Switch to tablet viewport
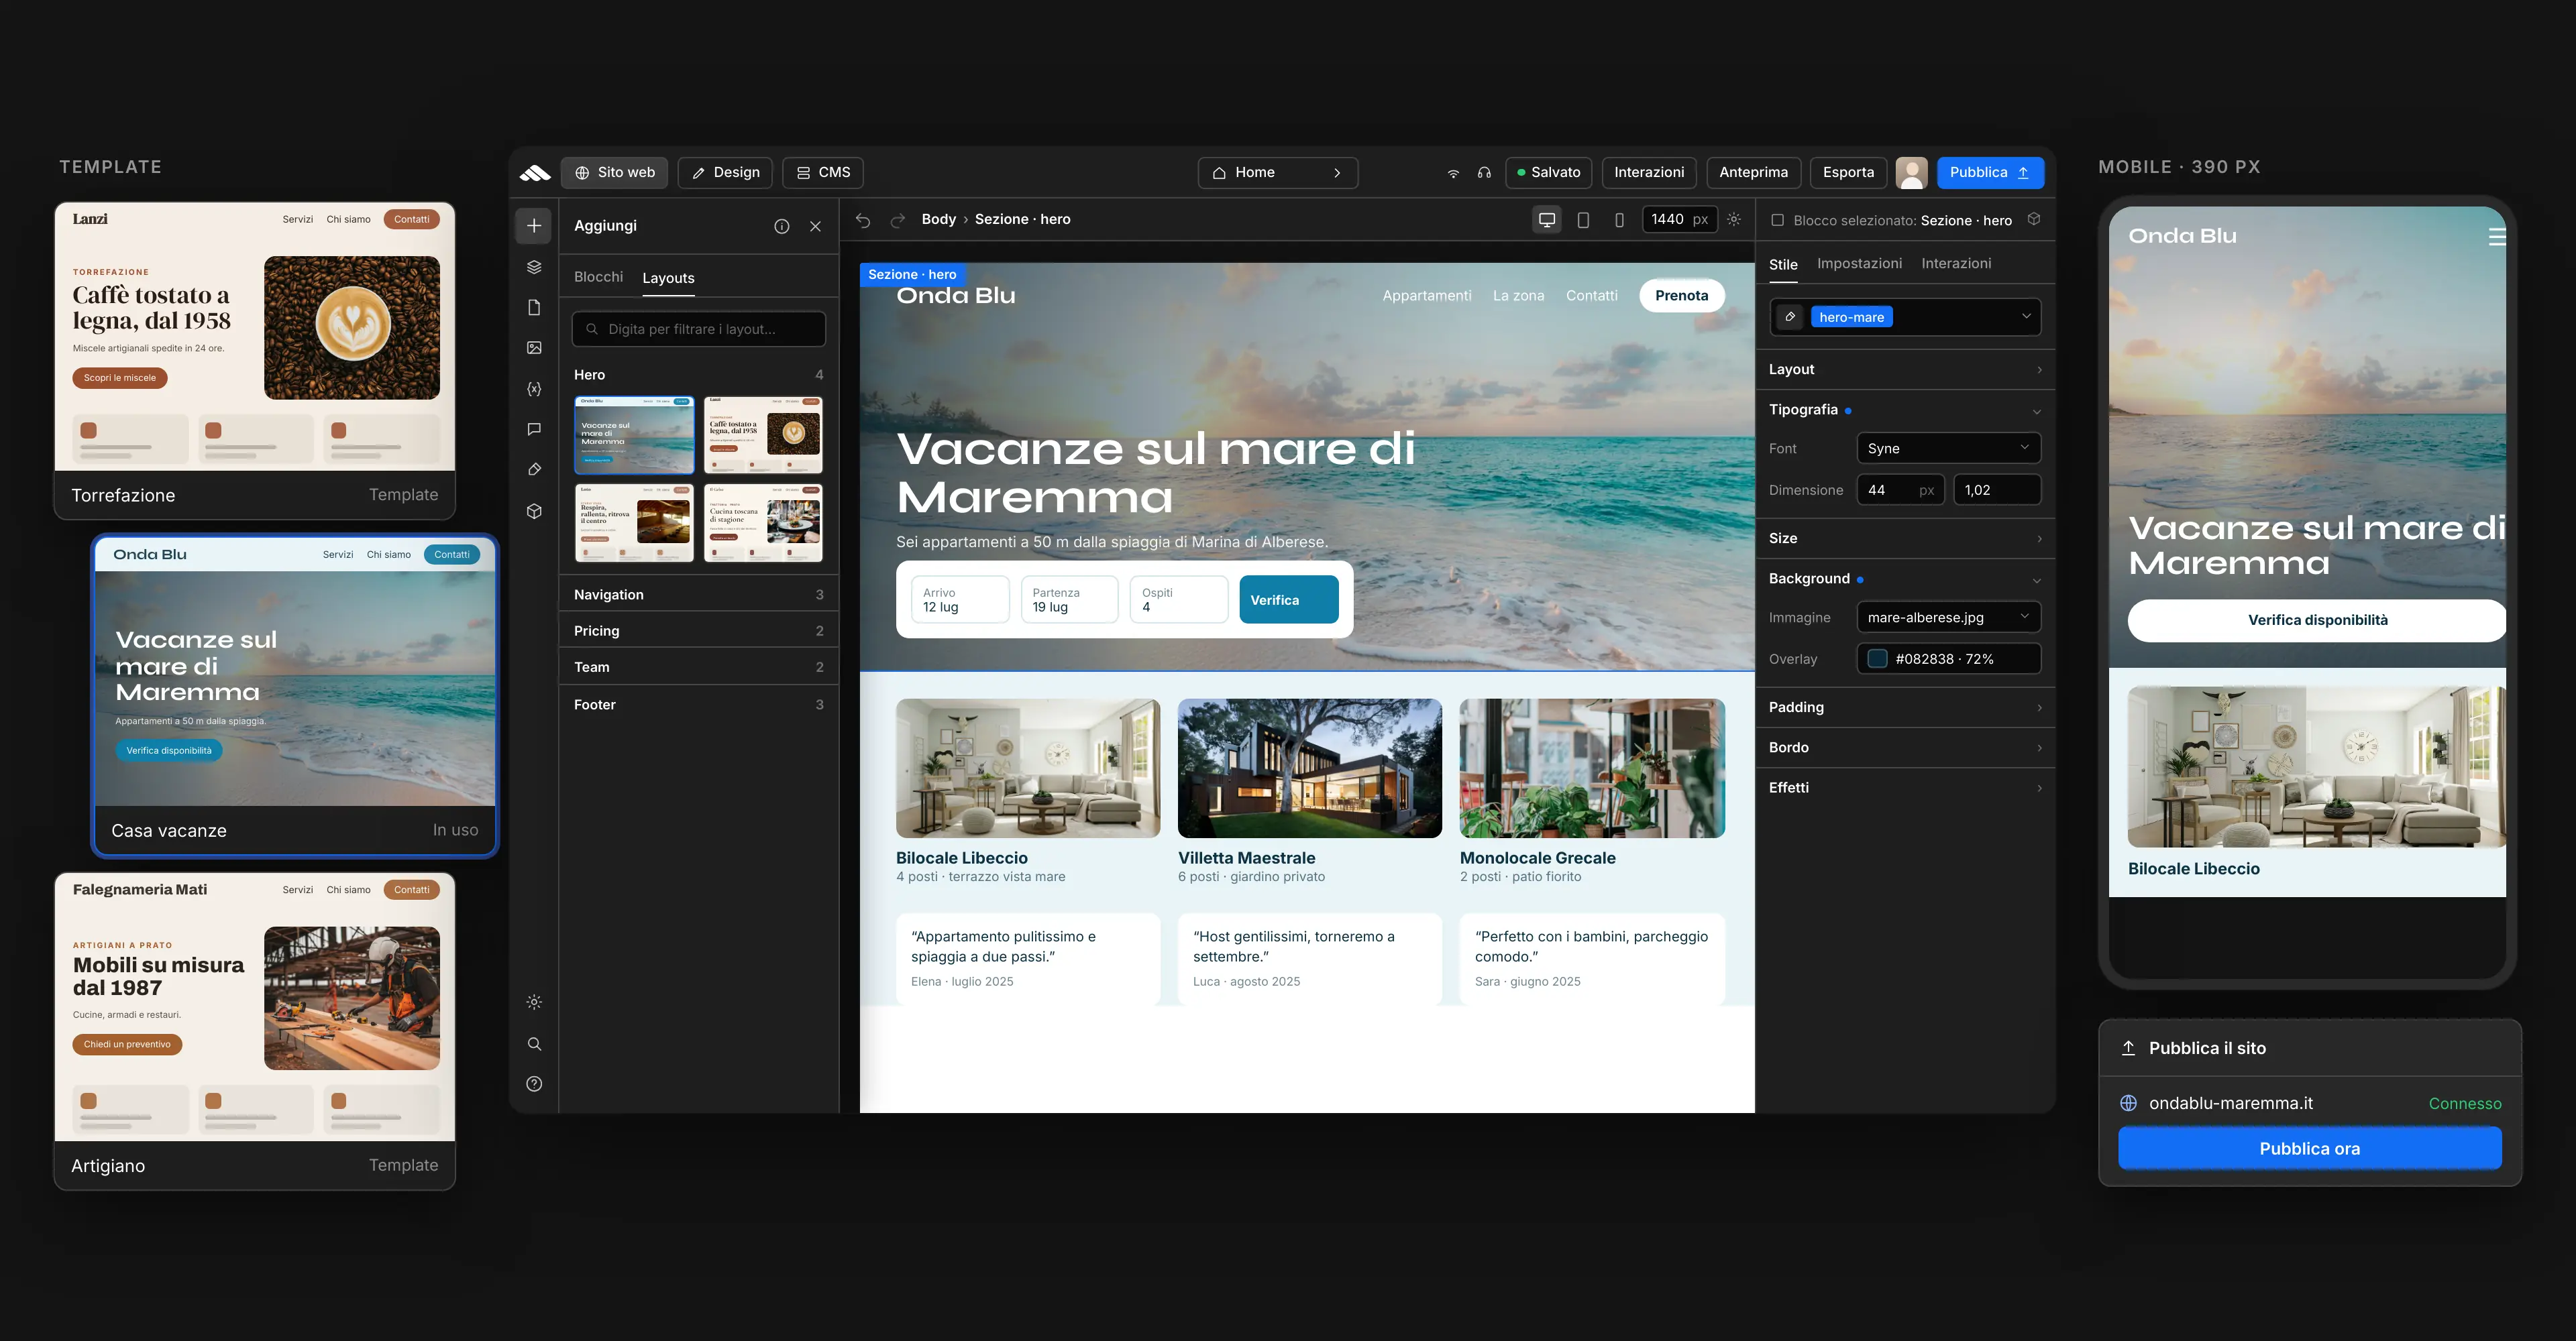This screenshot has width=2576, height=1341. pyautogui.click(x=1583, y=220)
